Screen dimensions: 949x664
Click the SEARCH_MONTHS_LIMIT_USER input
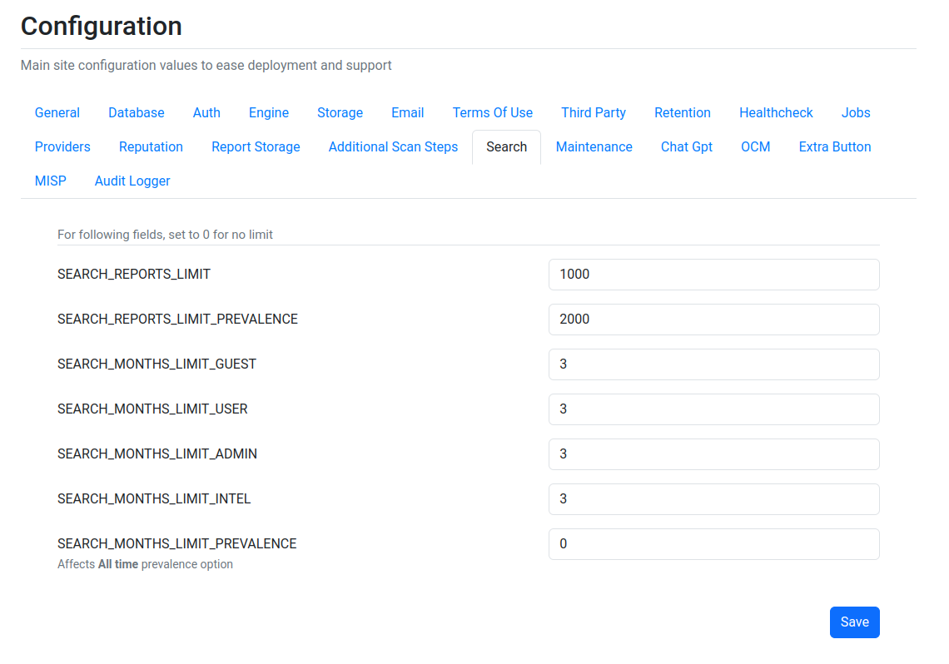(713, 409)
